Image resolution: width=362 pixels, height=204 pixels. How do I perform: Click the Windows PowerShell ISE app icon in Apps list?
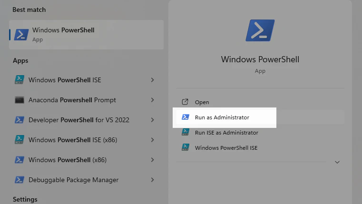pos(20,80)
